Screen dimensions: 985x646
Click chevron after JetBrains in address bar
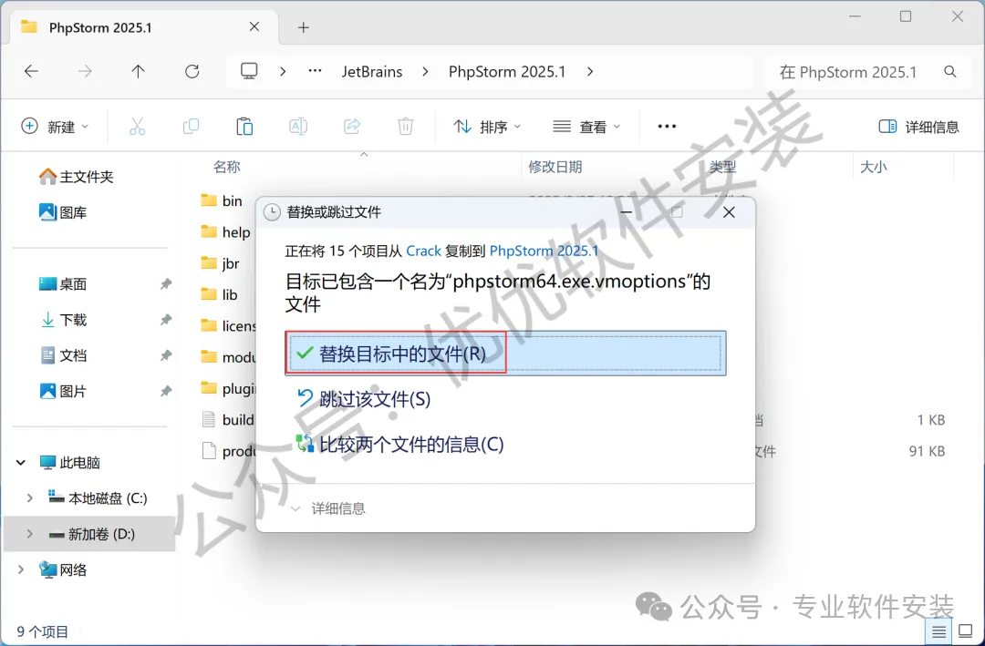coord(425,72)
